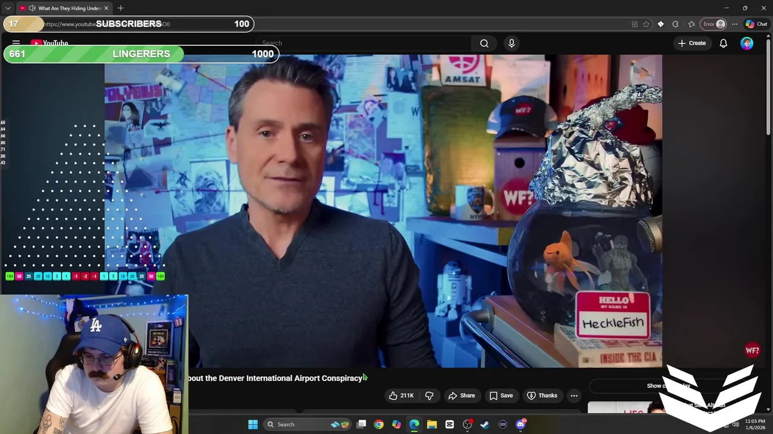Open Edge favorites hub icon

691,24
